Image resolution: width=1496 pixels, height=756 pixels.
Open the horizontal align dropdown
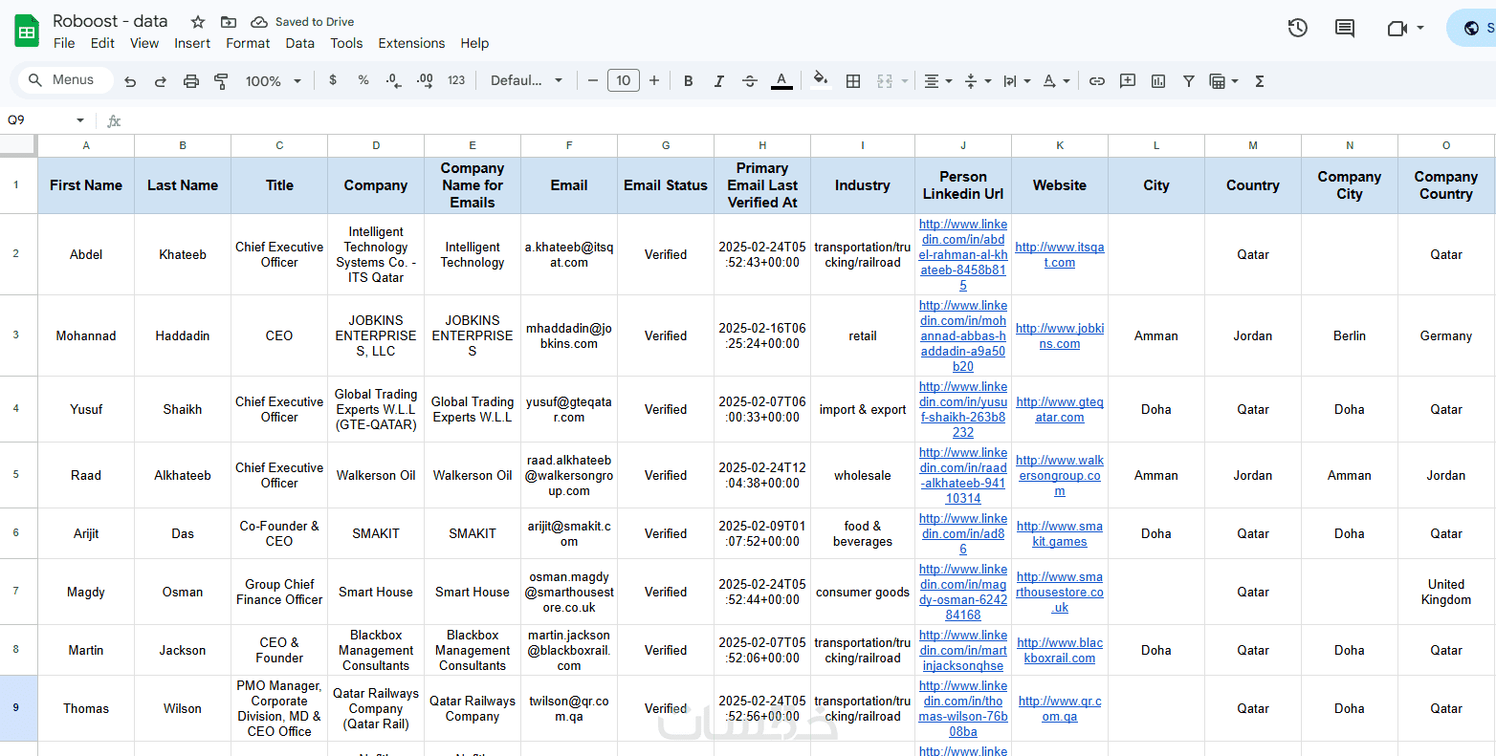pos(937,81)
